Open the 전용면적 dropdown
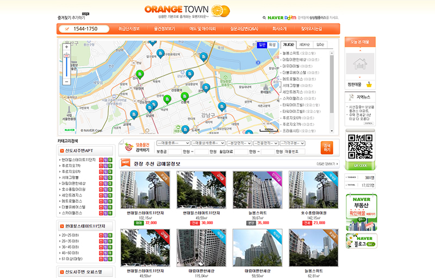Image resolution: width=435 pixels, height=278 pixels. point(266,143)
